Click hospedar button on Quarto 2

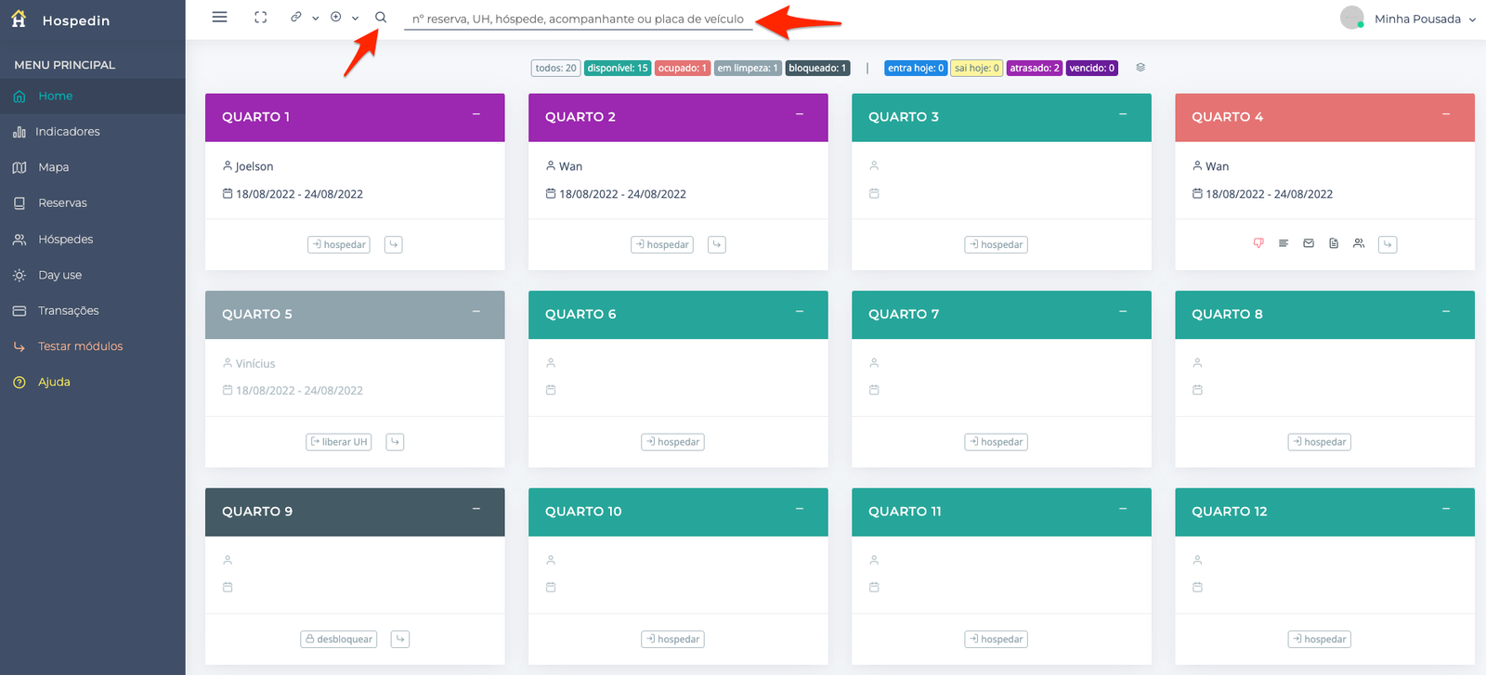click(x=662, y=244)
